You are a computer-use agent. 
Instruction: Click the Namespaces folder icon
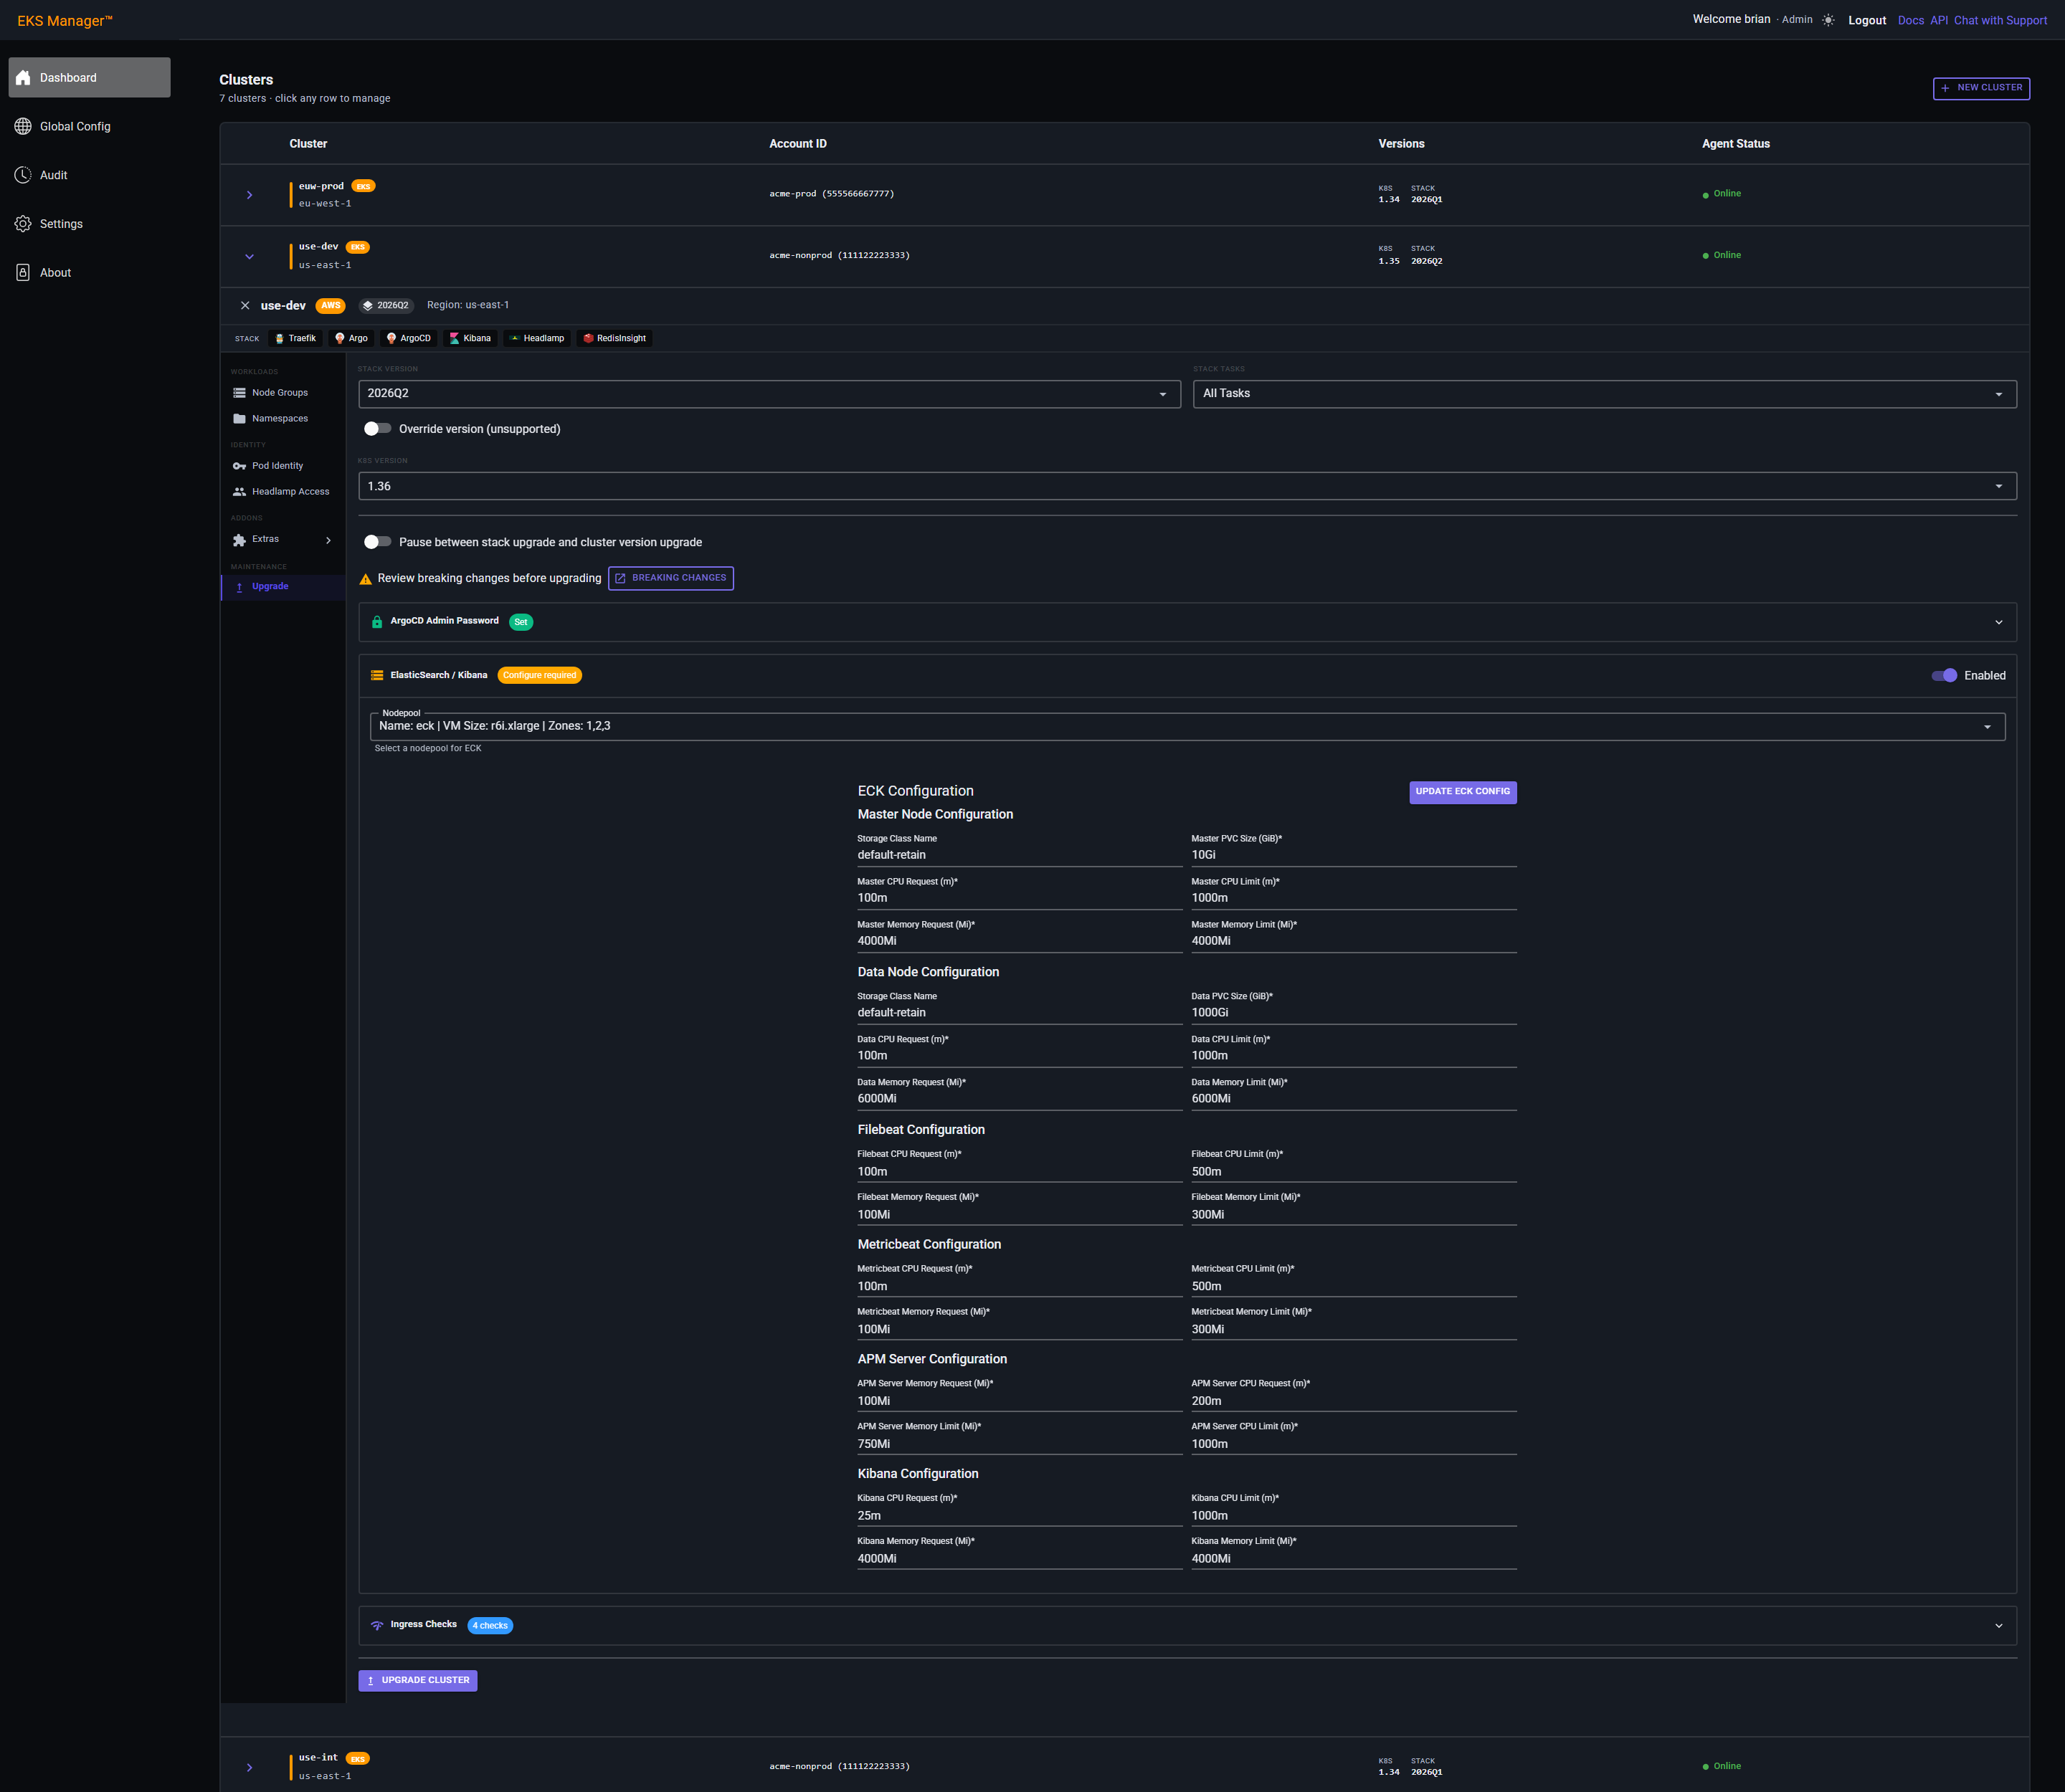click(x=239, y=419)
